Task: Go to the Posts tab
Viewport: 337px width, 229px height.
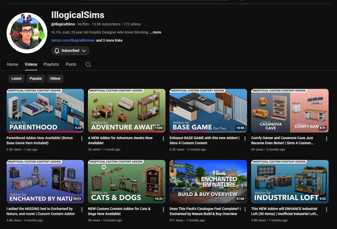Action: [x=71, y=64]
